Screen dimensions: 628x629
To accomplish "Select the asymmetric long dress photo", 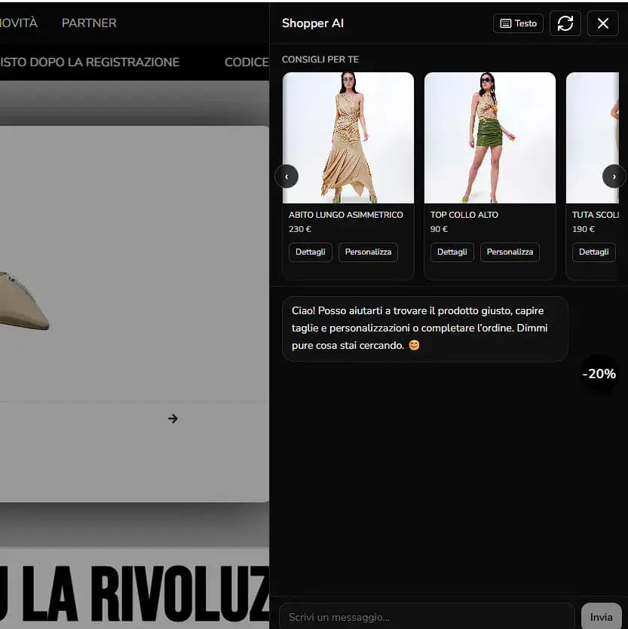I will point(348,138).
